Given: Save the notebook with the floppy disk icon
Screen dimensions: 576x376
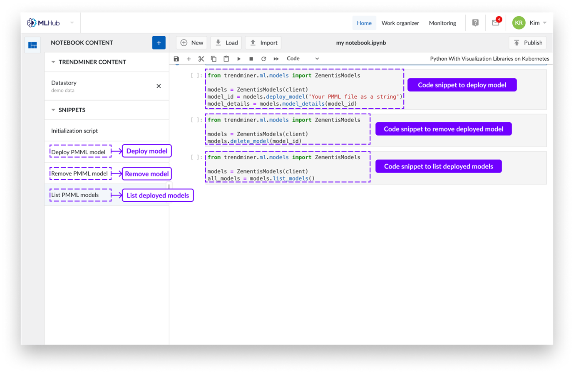Looking at the screenshot, I should 176,59.
